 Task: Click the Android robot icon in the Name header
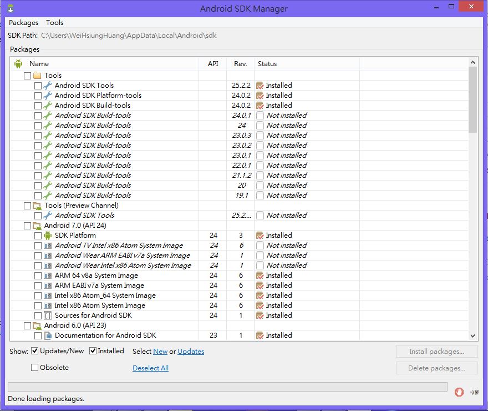[18, 63]
